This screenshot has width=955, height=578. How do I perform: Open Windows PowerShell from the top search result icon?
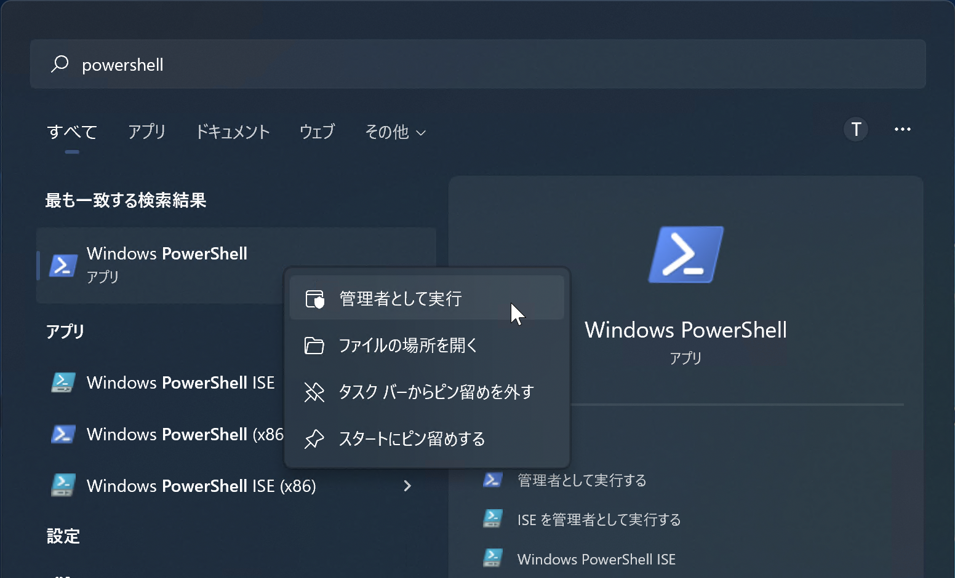click(63, 264)
